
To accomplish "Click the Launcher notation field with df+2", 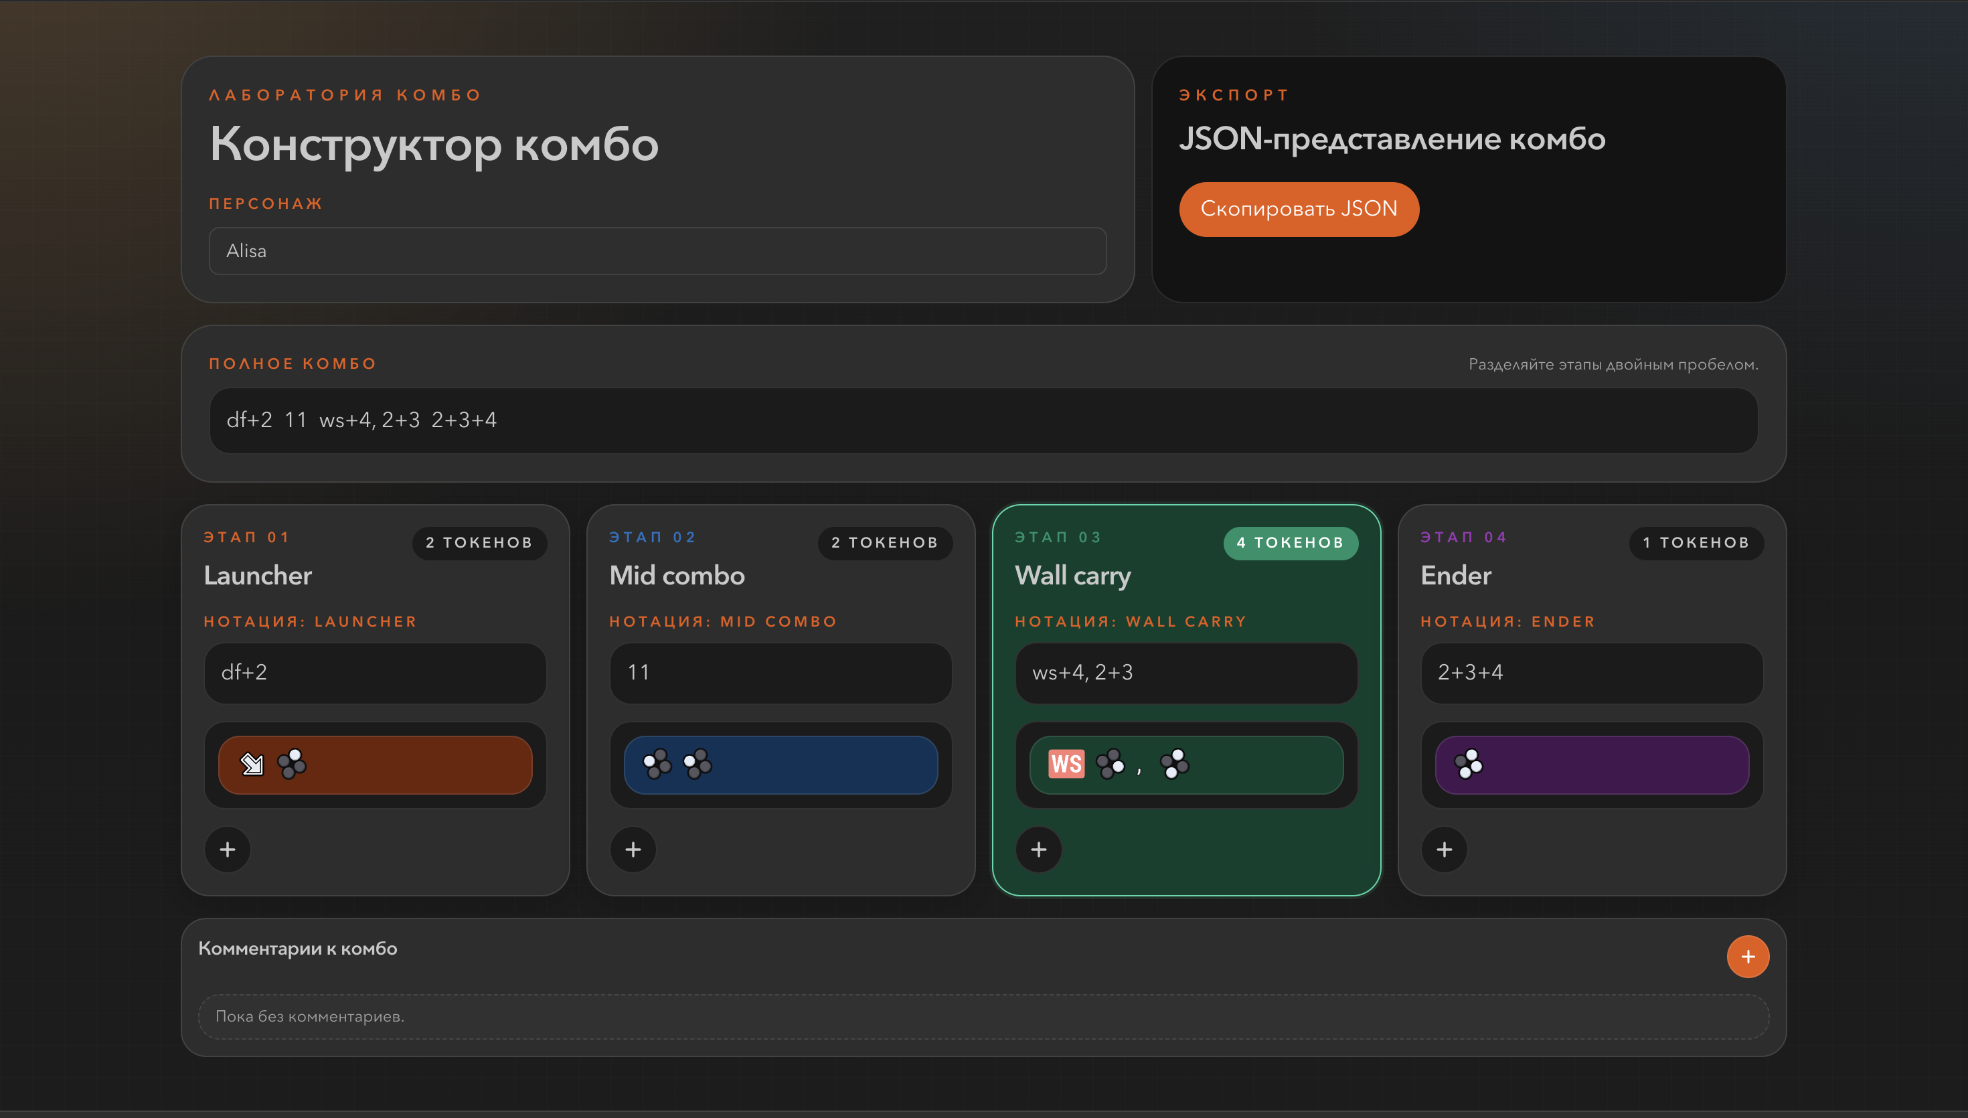I will click(x=376, y=673).
